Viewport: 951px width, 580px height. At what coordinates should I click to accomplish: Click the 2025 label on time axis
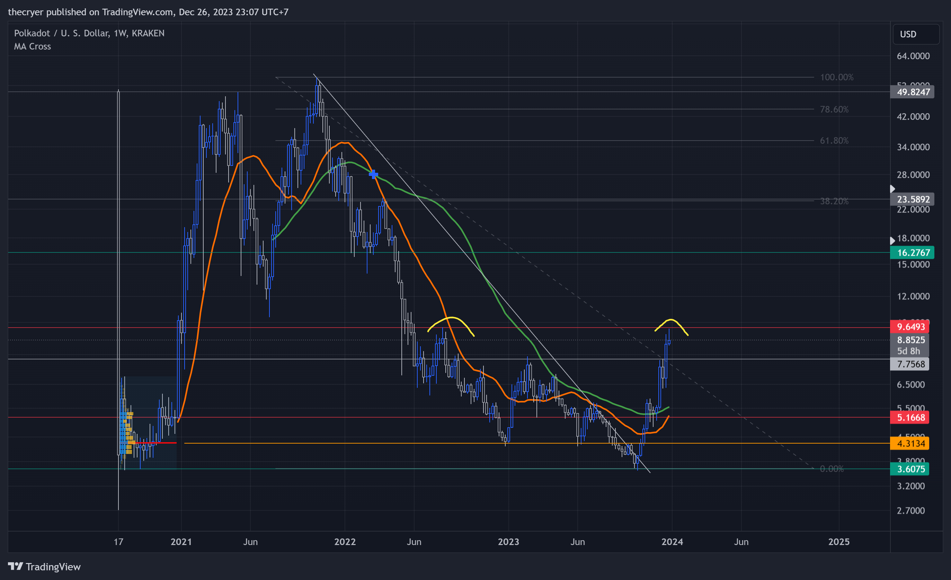pos(839,542)
